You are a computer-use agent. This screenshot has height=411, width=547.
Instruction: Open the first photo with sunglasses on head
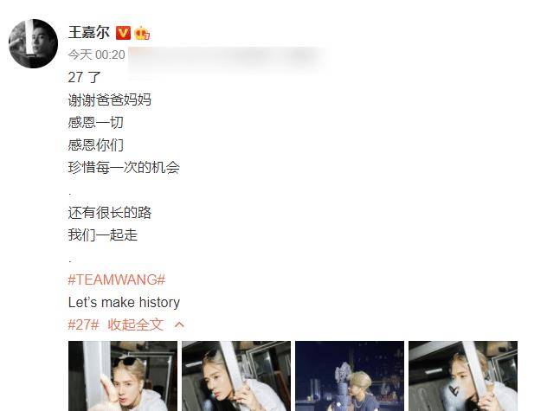123,376
